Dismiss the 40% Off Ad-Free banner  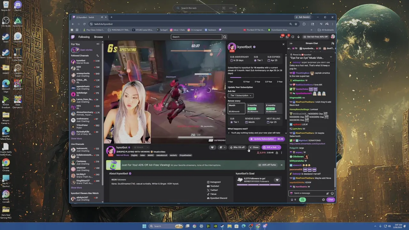[281, 165]
